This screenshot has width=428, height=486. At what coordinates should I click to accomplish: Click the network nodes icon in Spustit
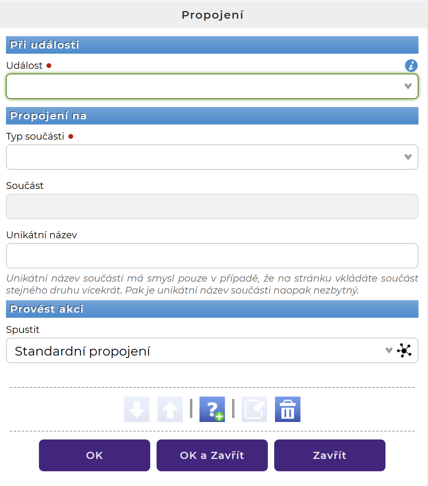point(404,350)
